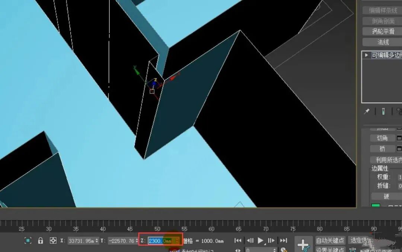Play the animation
The height and width of the screenshot is (252, 402).
coord(261,240)
